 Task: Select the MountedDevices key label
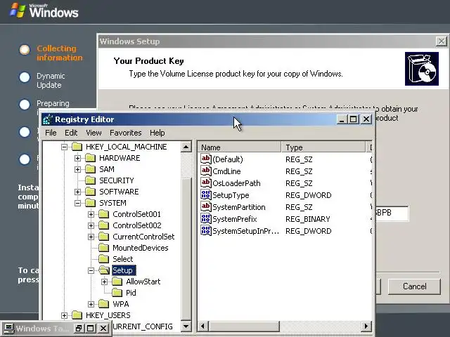(x=141, y=248)
